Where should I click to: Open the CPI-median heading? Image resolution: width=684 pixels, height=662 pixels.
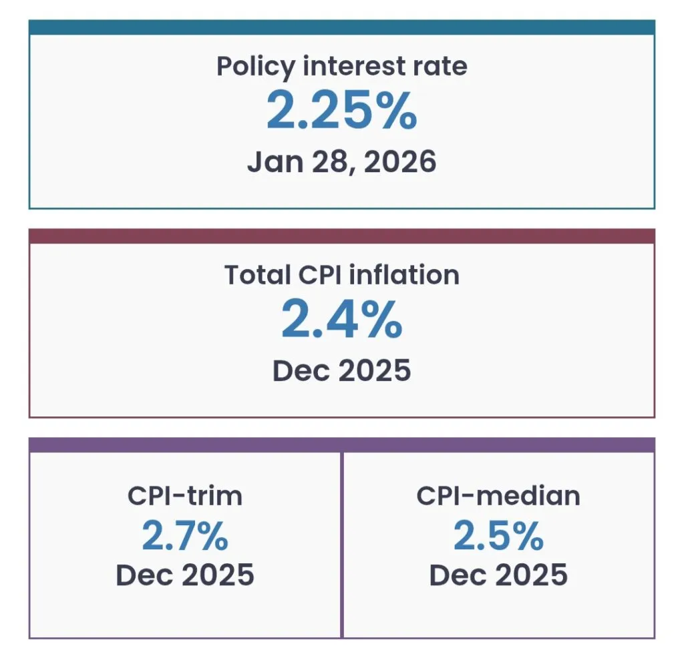498,495
